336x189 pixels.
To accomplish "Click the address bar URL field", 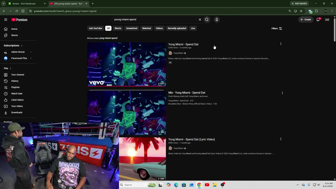I will [x=157, y=11].
